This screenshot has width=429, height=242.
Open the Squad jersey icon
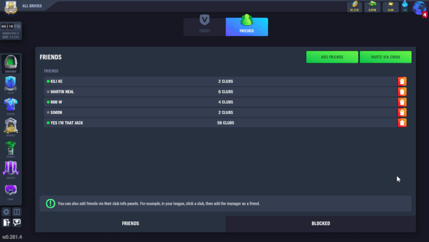(x=11, y=106)
